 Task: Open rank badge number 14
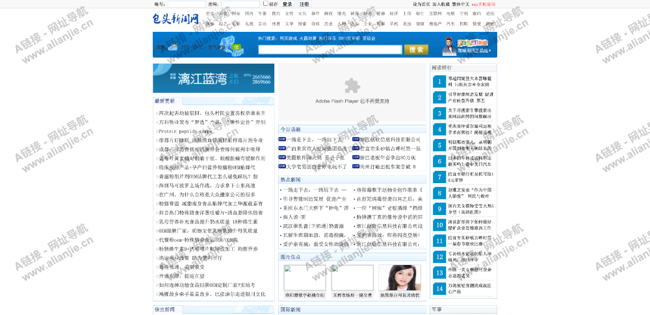coord(439,288)
